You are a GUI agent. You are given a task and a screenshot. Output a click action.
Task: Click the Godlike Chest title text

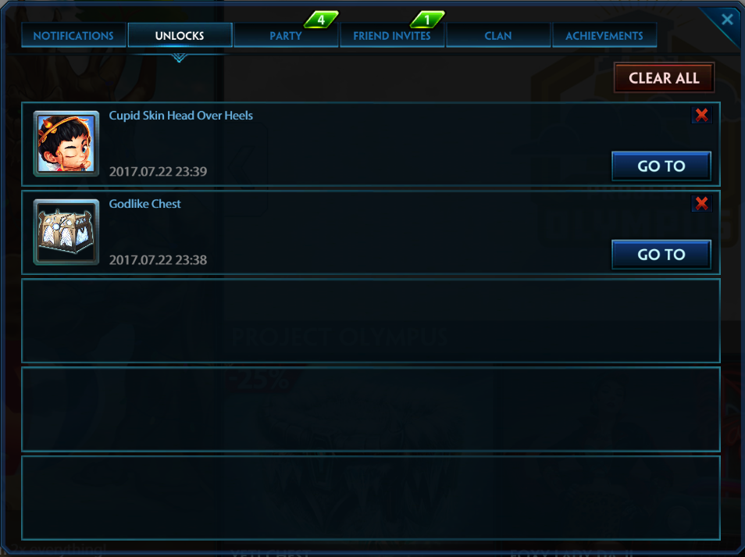tap(145, 204)
